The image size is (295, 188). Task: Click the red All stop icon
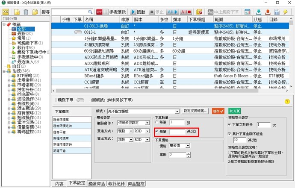[x=186, y=12]
